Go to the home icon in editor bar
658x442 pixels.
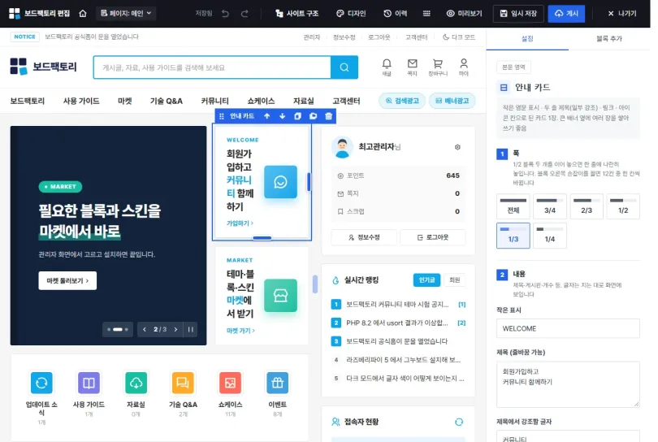pos(83,14)
